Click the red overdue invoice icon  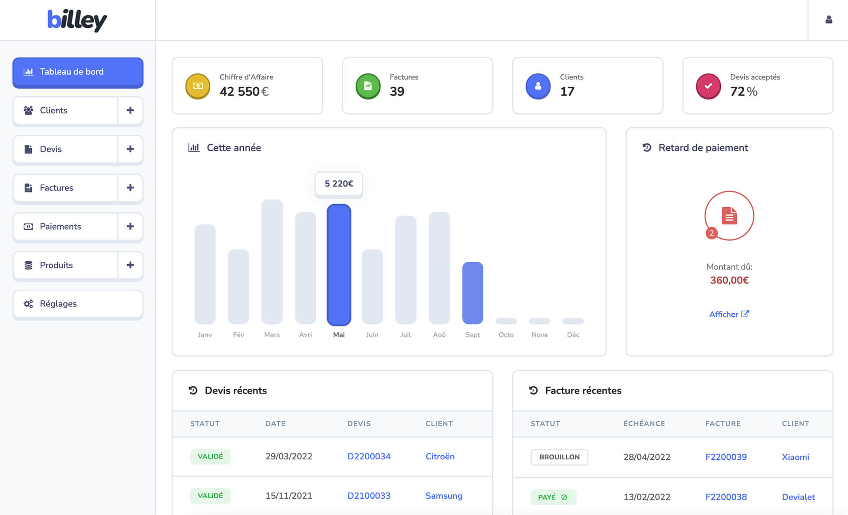(729, 216)
